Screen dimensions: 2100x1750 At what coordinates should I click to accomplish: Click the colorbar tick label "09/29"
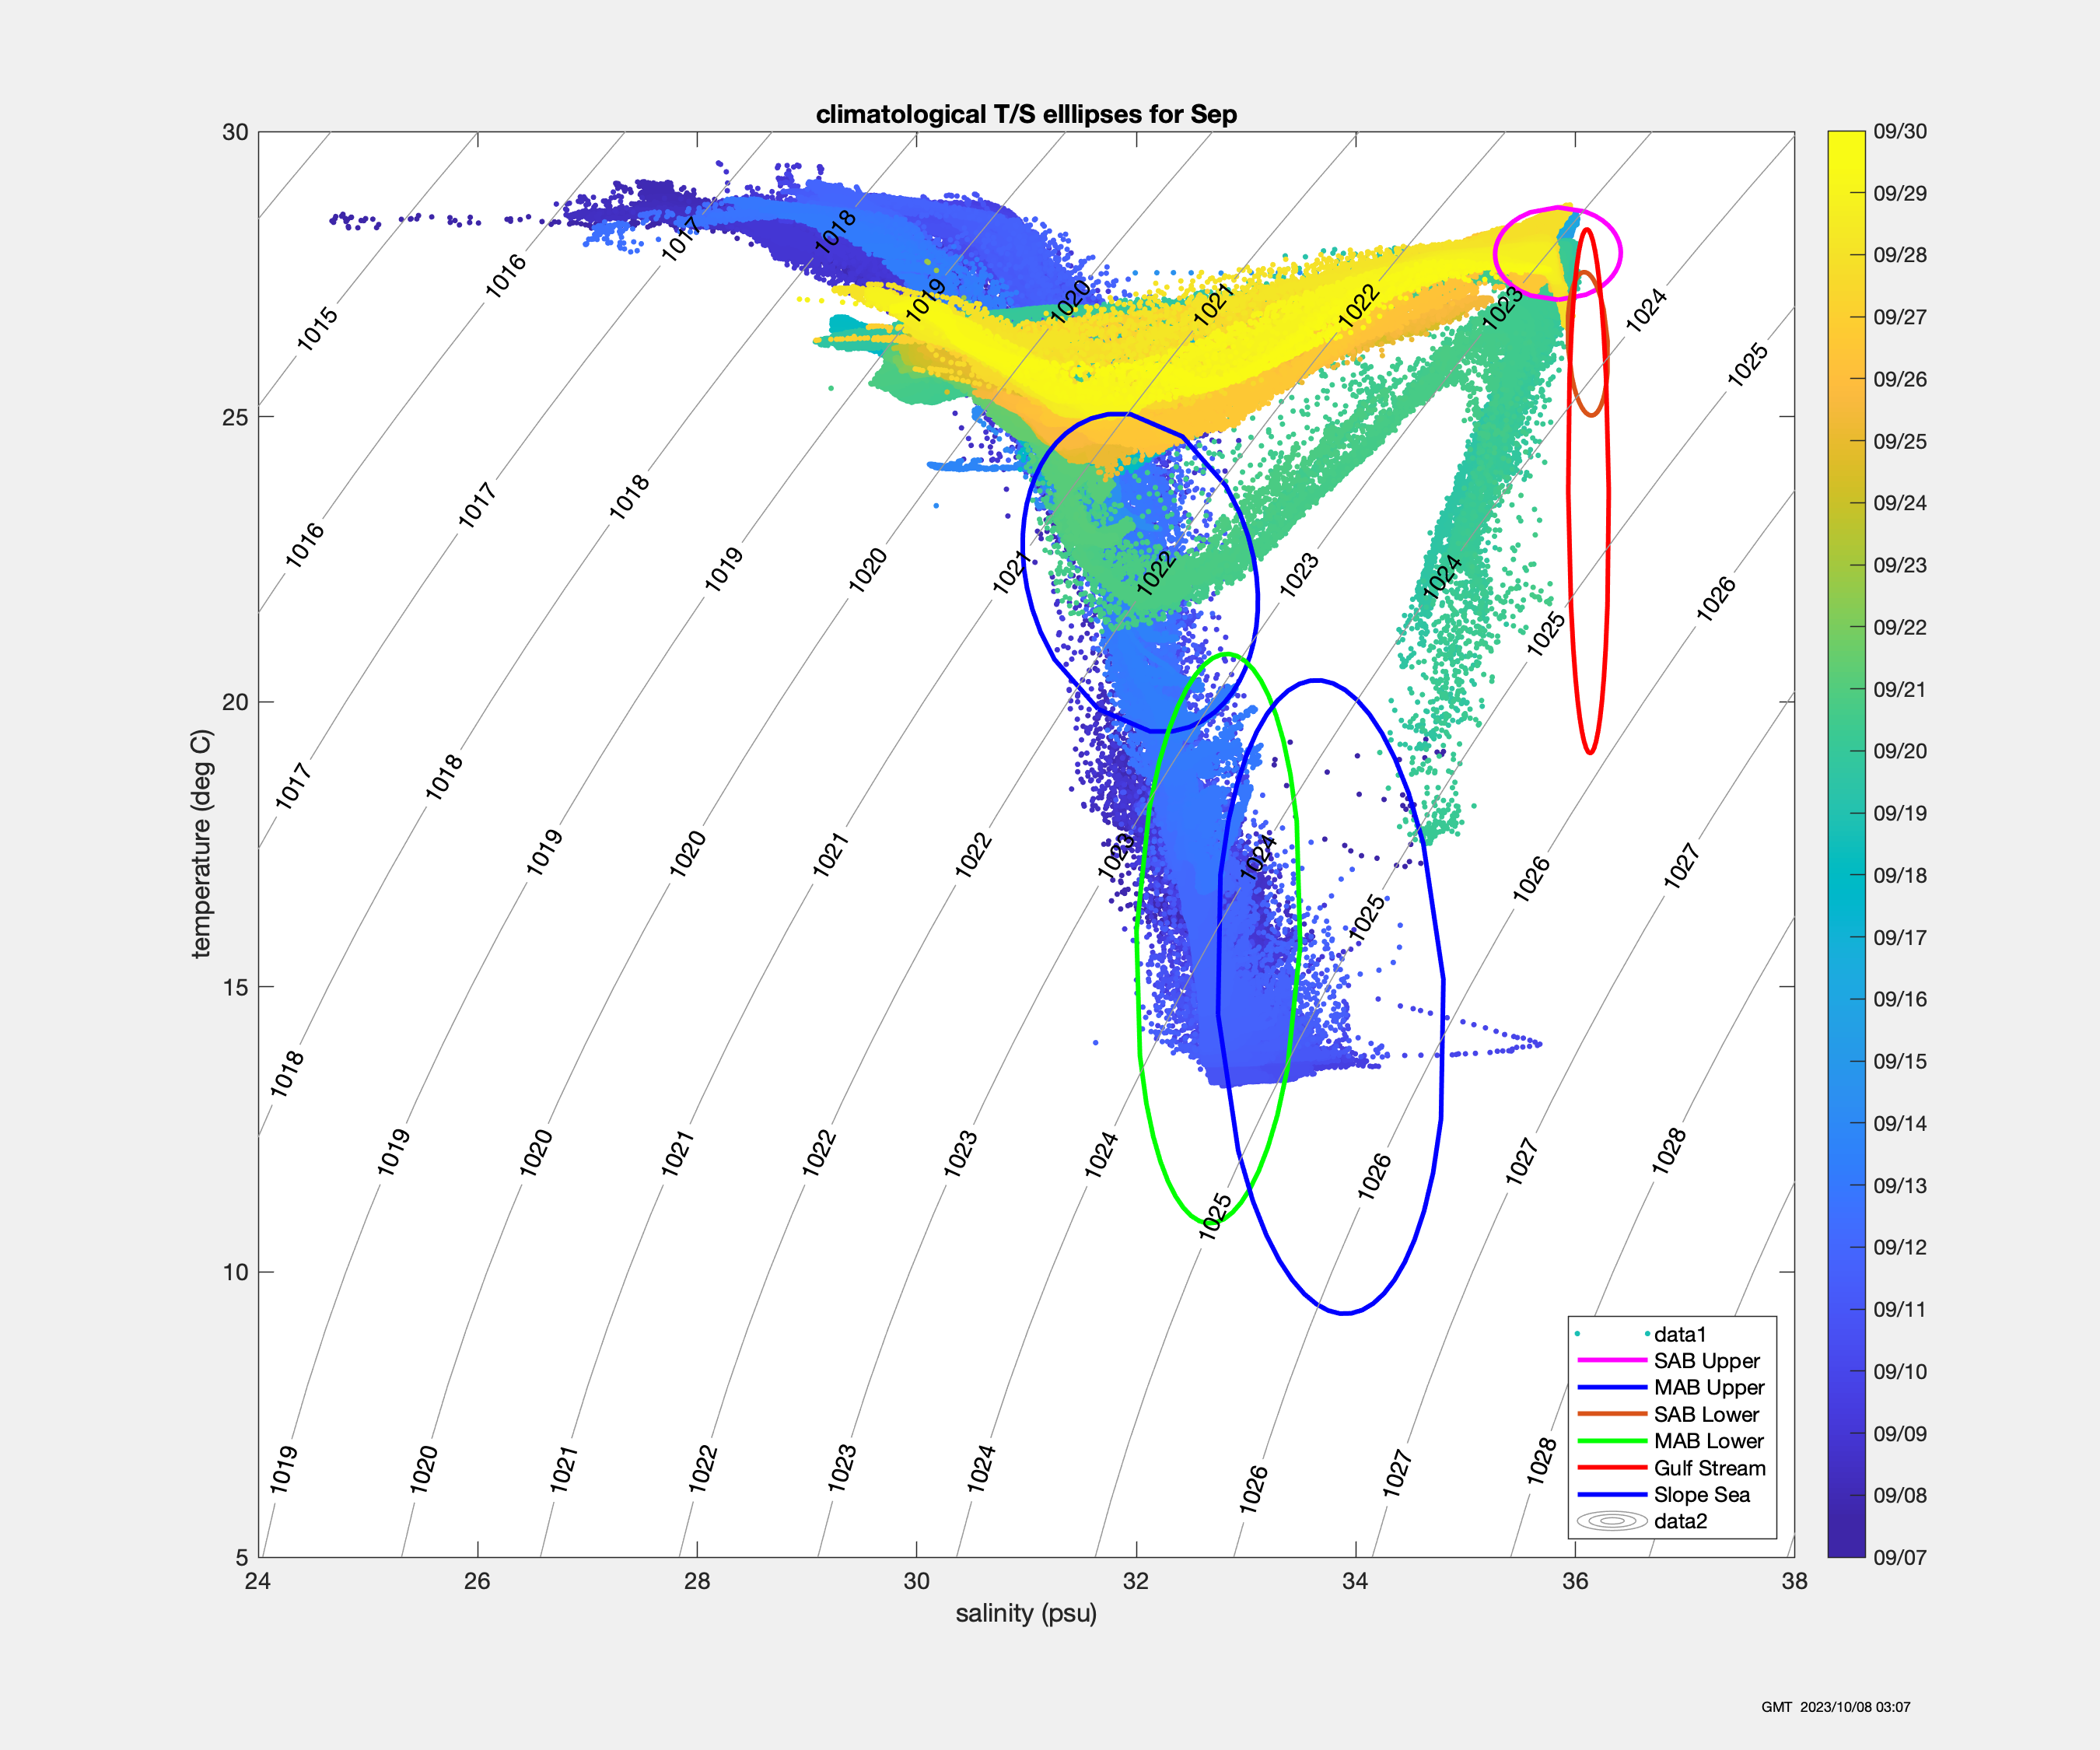pos(1900,194)
